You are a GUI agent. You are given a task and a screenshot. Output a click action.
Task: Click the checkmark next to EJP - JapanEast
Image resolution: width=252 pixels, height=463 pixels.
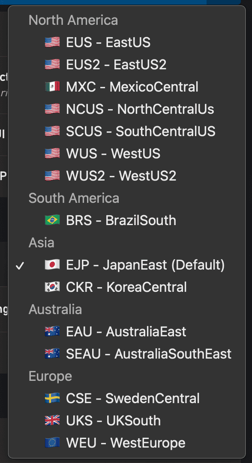(x=20, y=266)
